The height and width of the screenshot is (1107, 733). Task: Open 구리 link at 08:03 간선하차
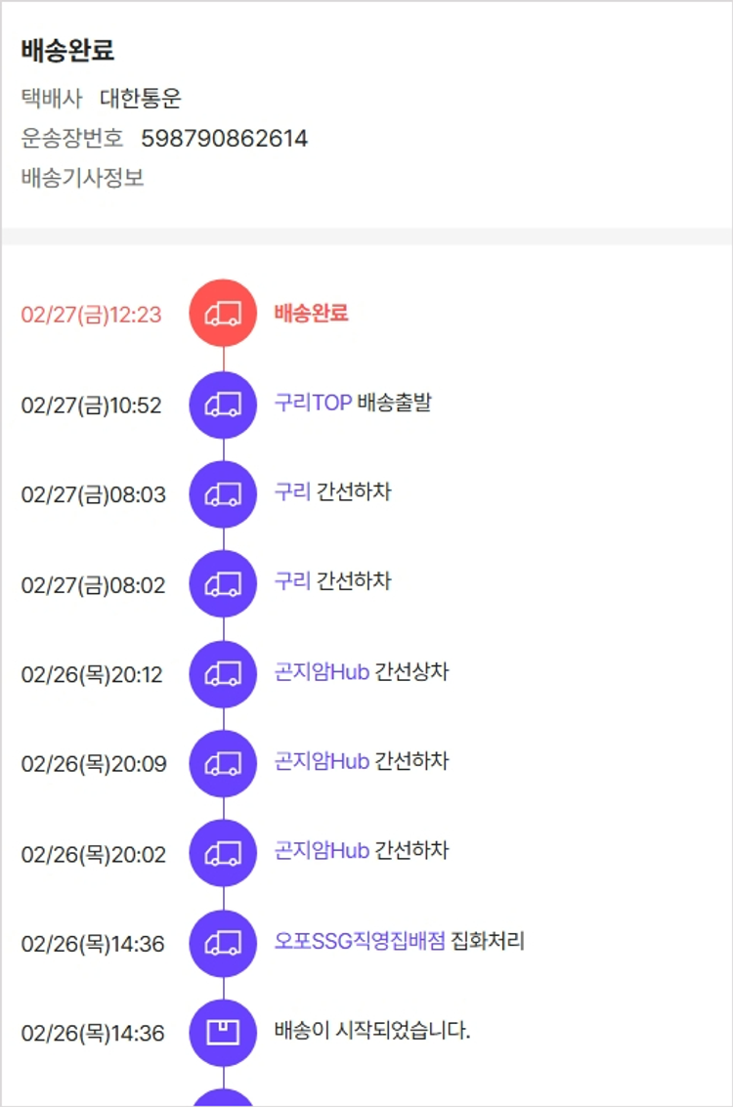point(292,492)
